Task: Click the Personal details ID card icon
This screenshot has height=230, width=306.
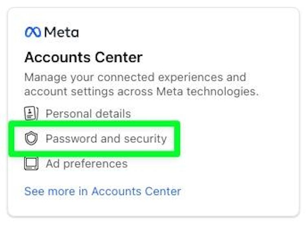Action: [31, 113]
